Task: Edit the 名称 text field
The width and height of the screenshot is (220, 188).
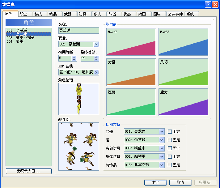Action: click(x=79, y=30)
